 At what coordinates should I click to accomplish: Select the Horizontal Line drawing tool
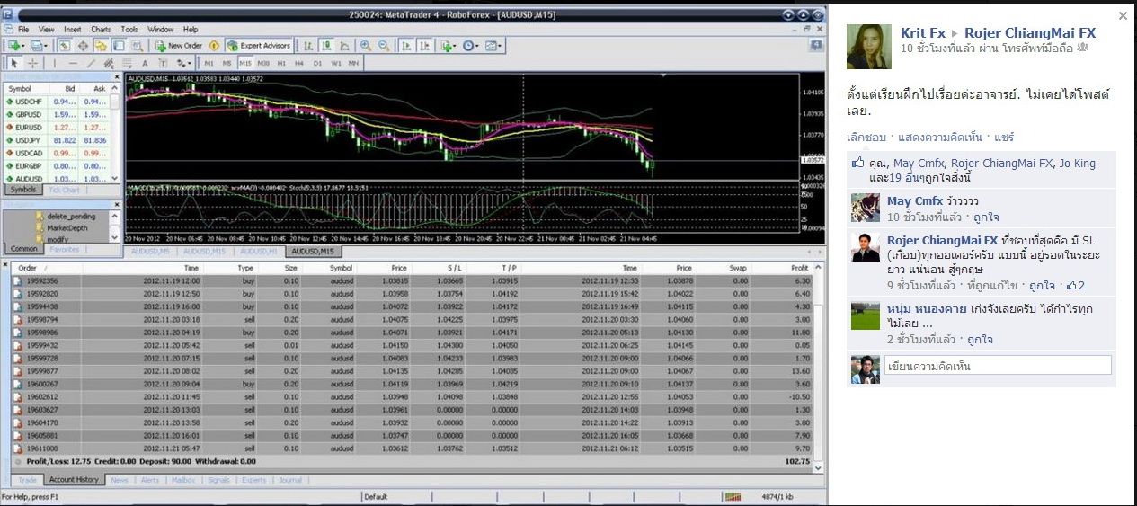pyautogui.click(x=73, y=63)
